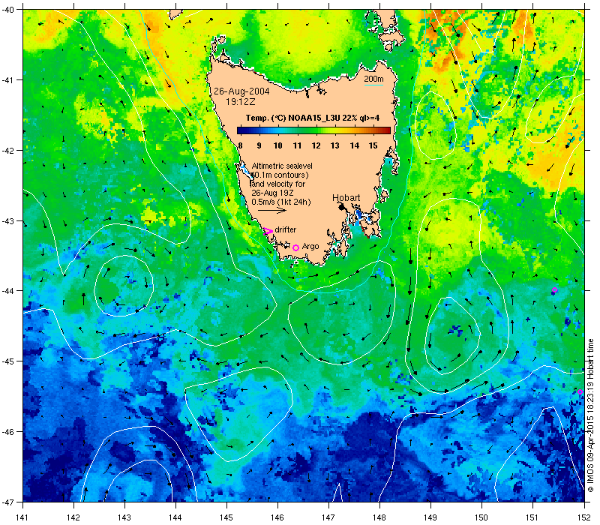Click the '19:12Z' time text
The height and width of the screenshot is (525, 600).
coord(240,102)
